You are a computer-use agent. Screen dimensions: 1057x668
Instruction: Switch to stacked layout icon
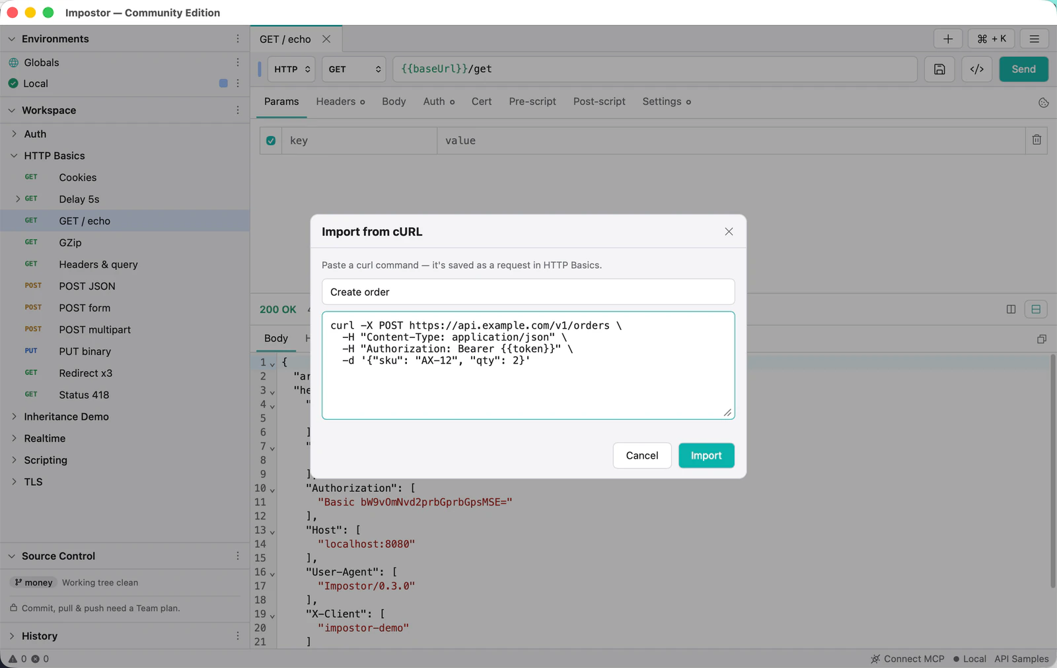click(1036, 309)
